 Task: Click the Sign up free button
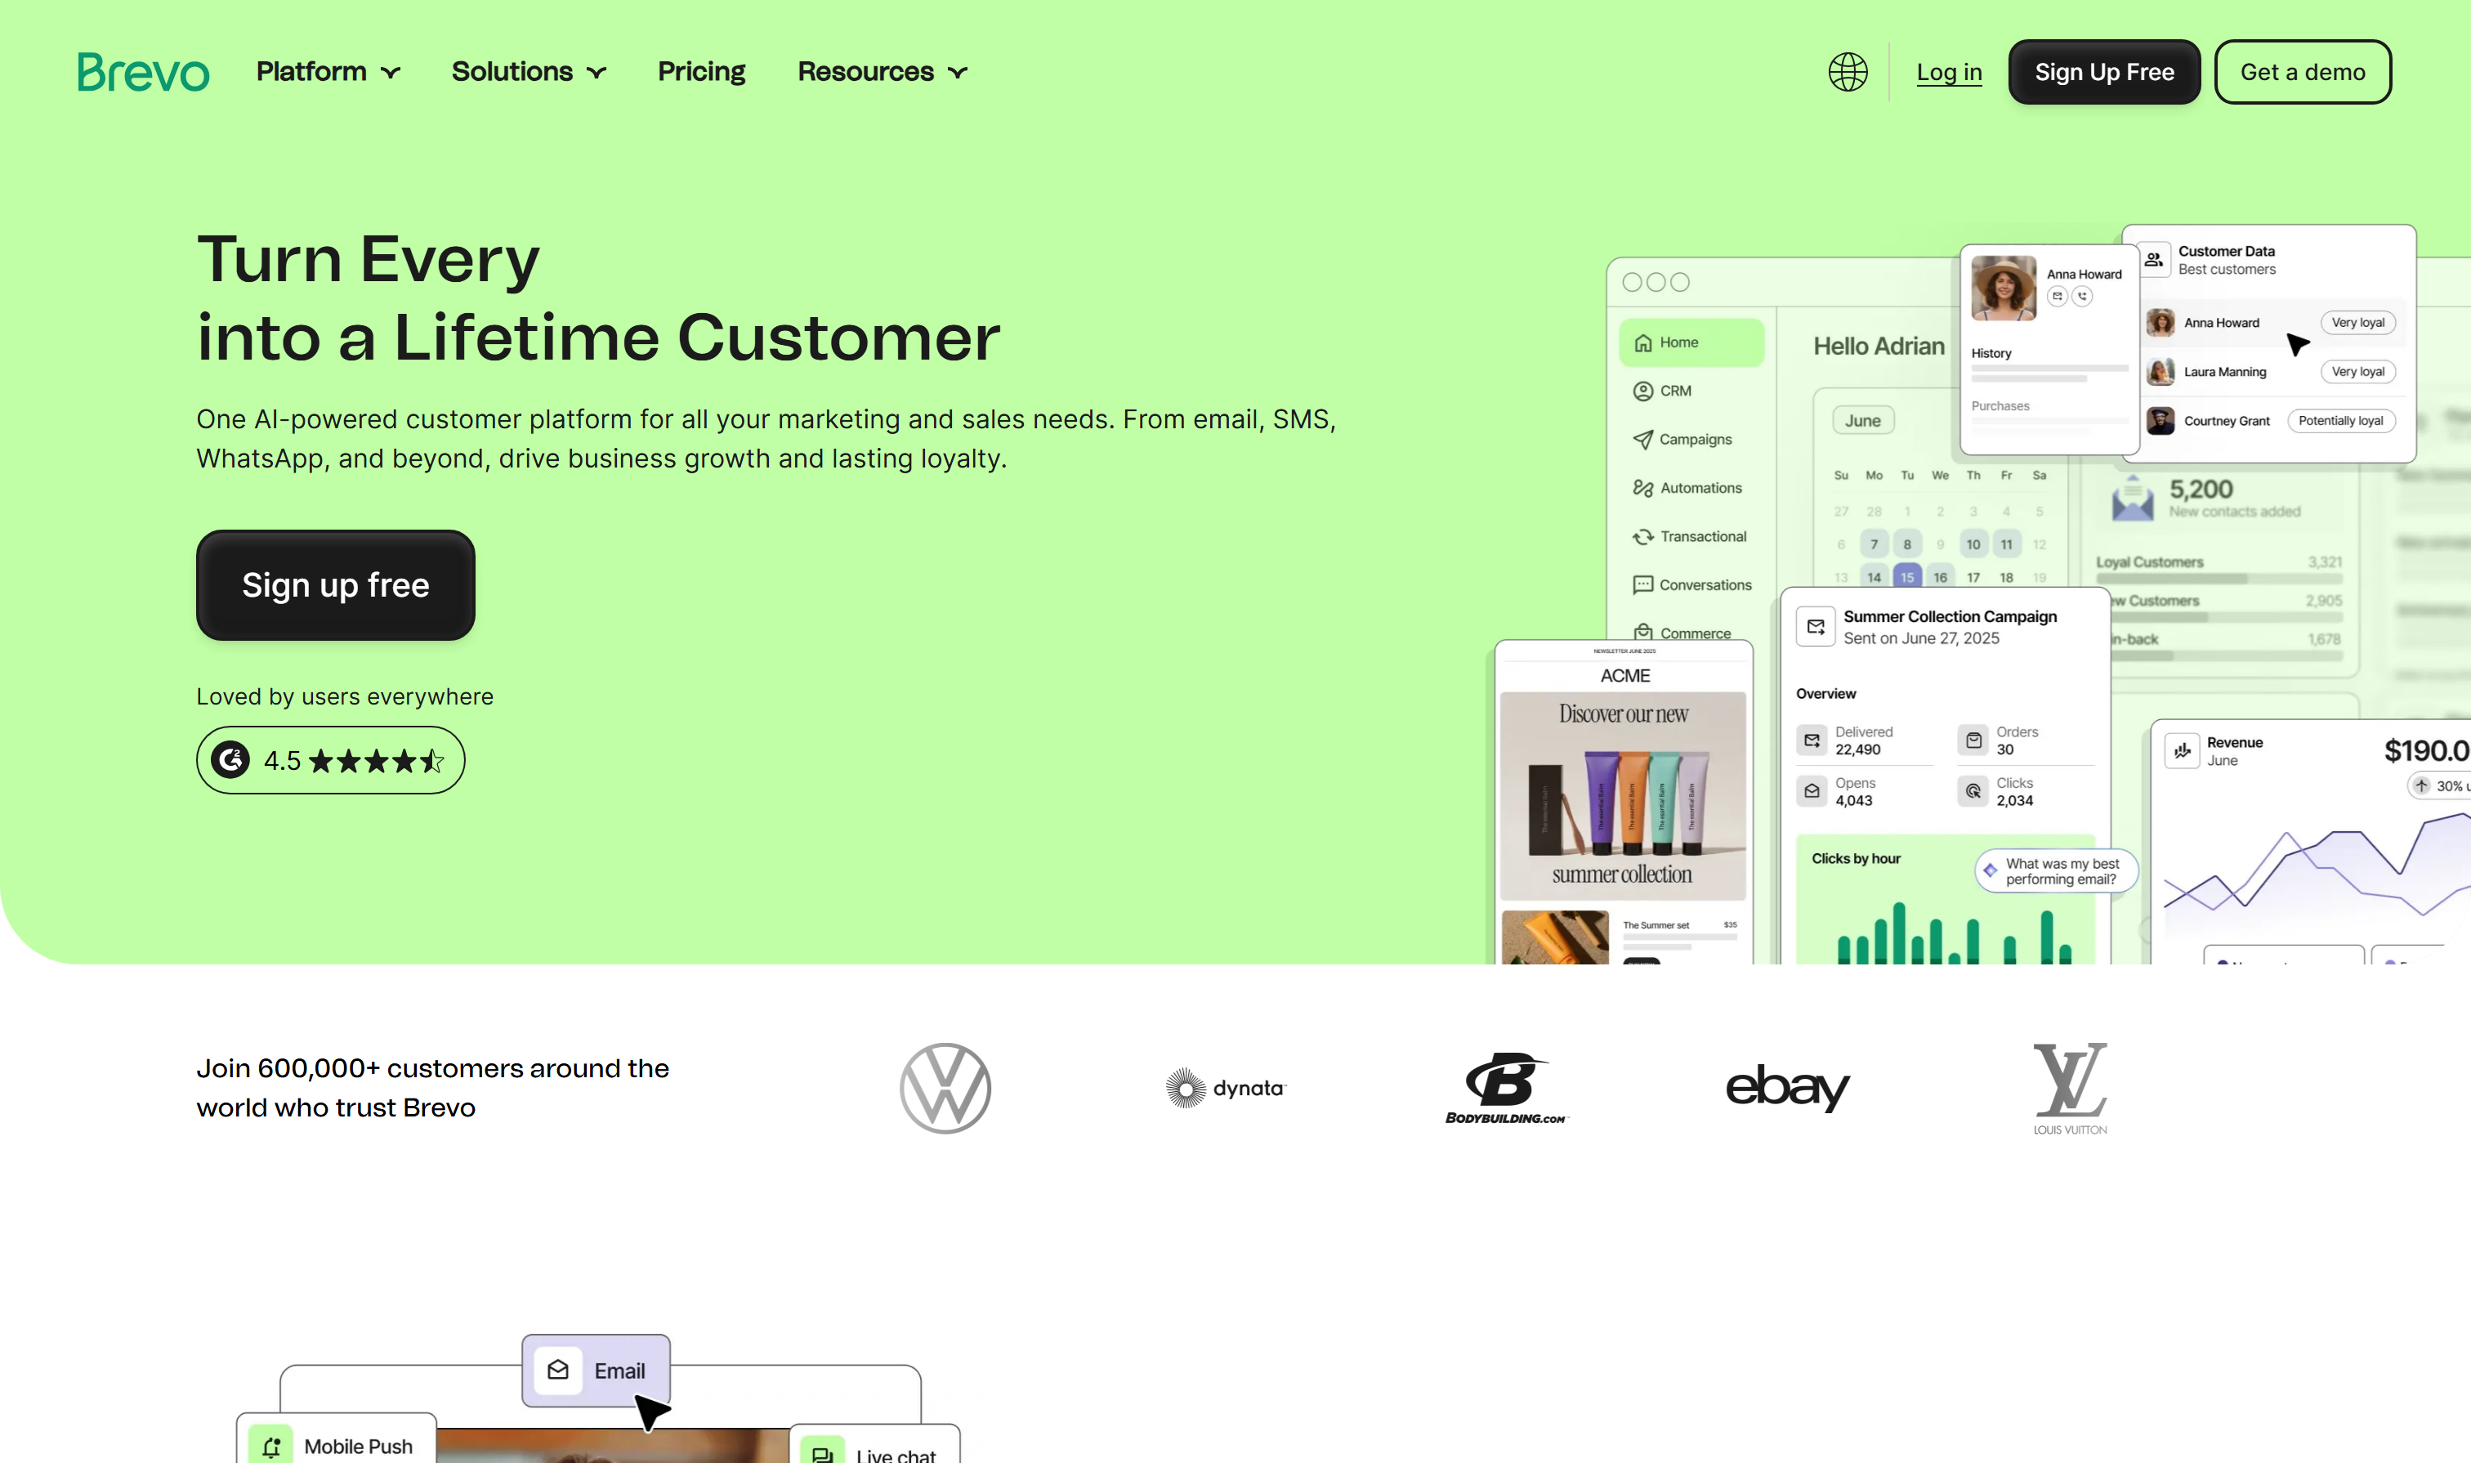(x=335, y=584)
